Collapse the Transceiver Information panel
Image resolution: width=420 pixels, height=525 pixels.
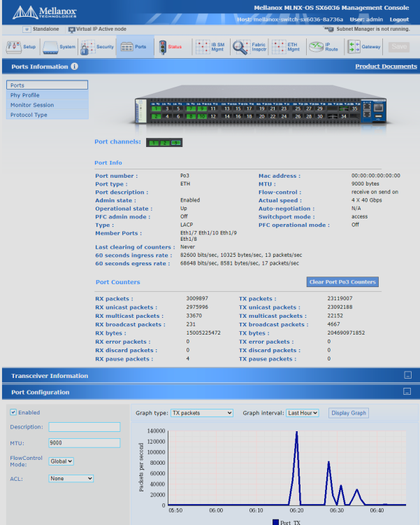coord(407,375)
